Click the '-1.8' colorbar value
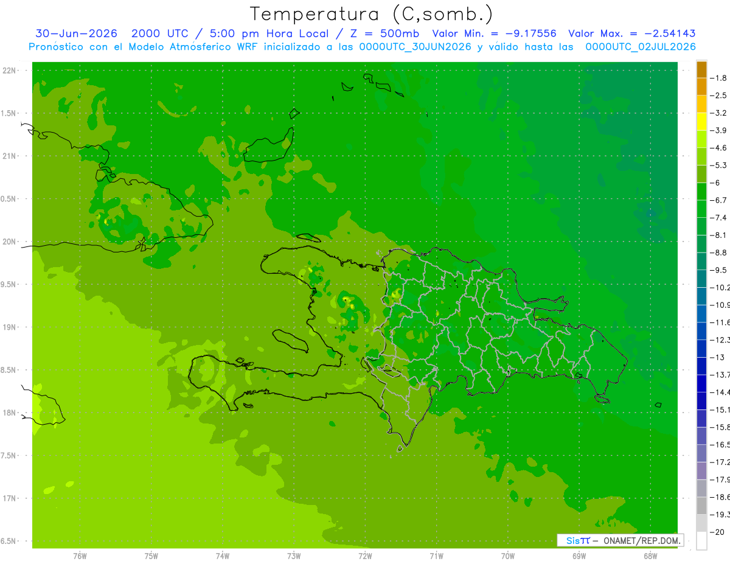Viewport: 730px width, 564px height. [x=718, y=78]
